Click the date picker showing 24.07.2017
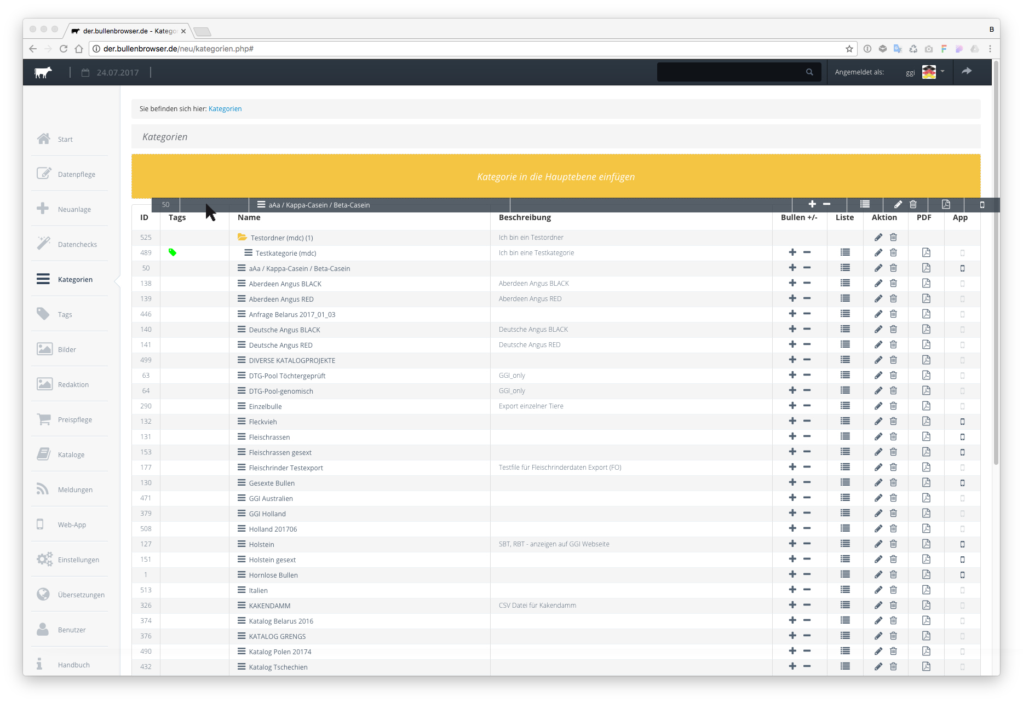The image size is (1023, 703). click(x=111, y=72)
